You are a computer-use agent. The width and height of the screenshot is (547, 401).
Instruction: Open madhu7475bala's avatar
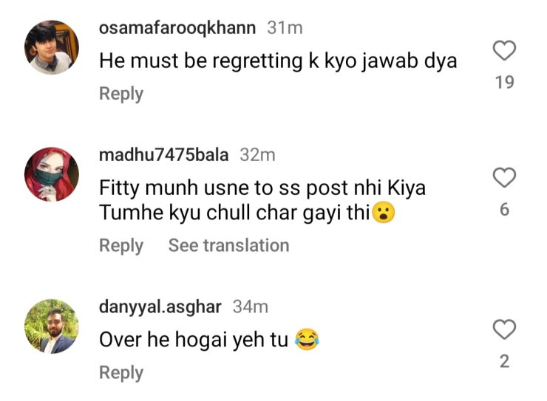point(52,174)
